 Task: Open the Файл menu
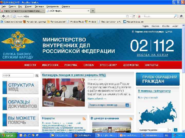coord(4,7)
